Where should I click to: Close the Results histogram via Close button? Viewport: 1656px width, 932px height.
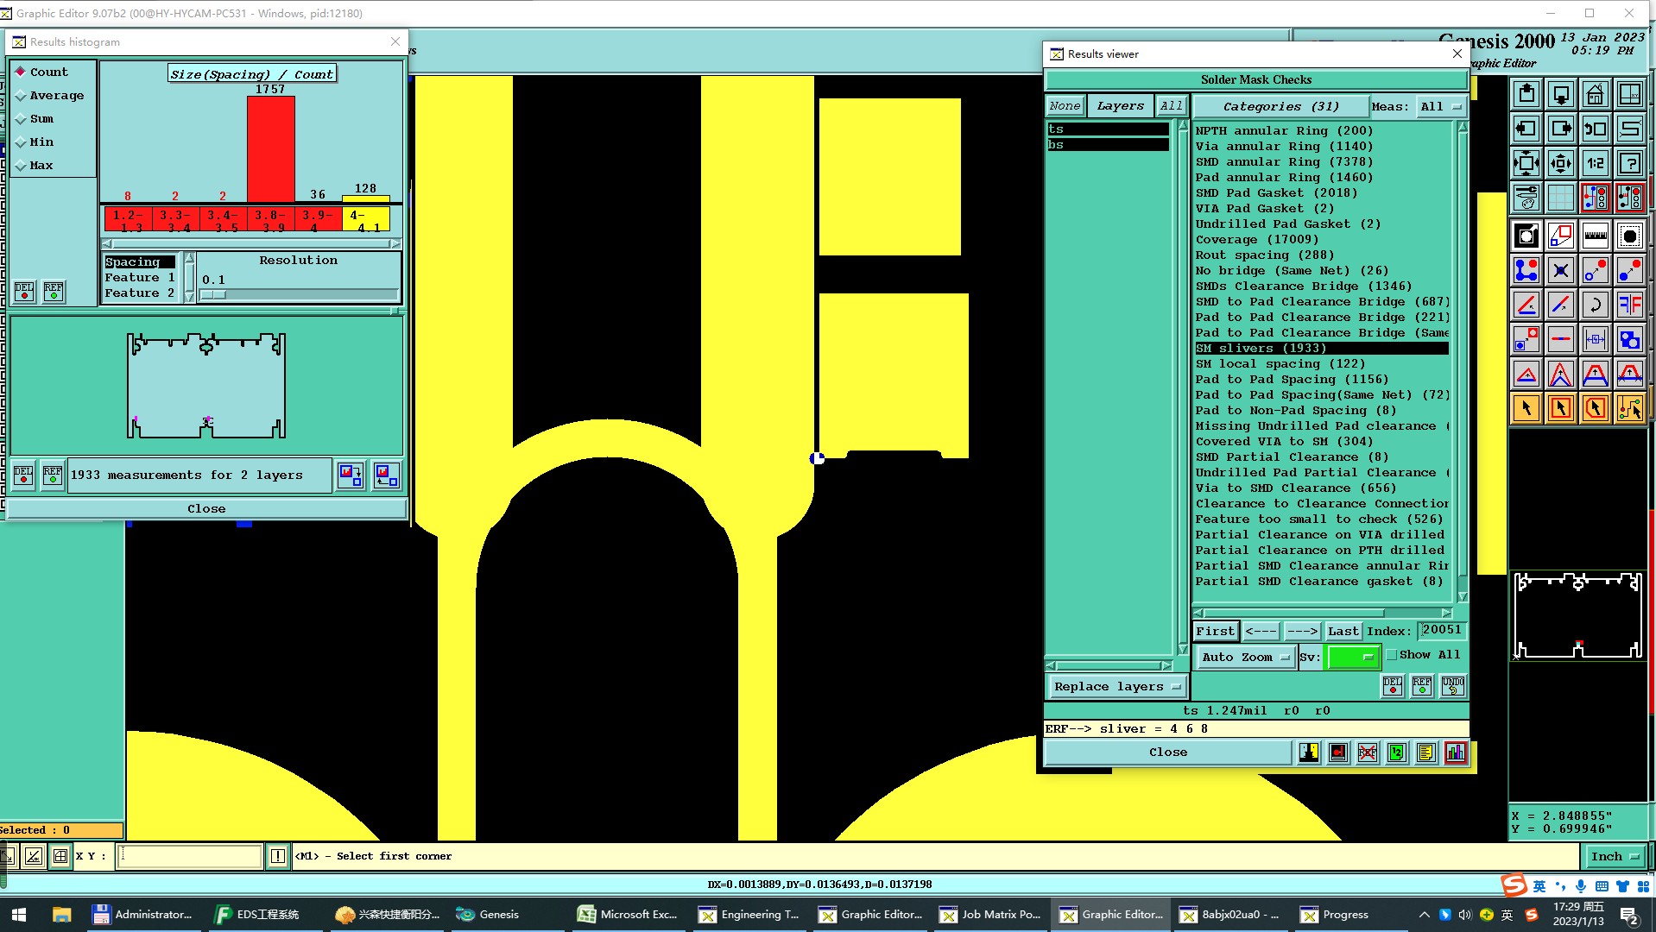pos(206,509)
